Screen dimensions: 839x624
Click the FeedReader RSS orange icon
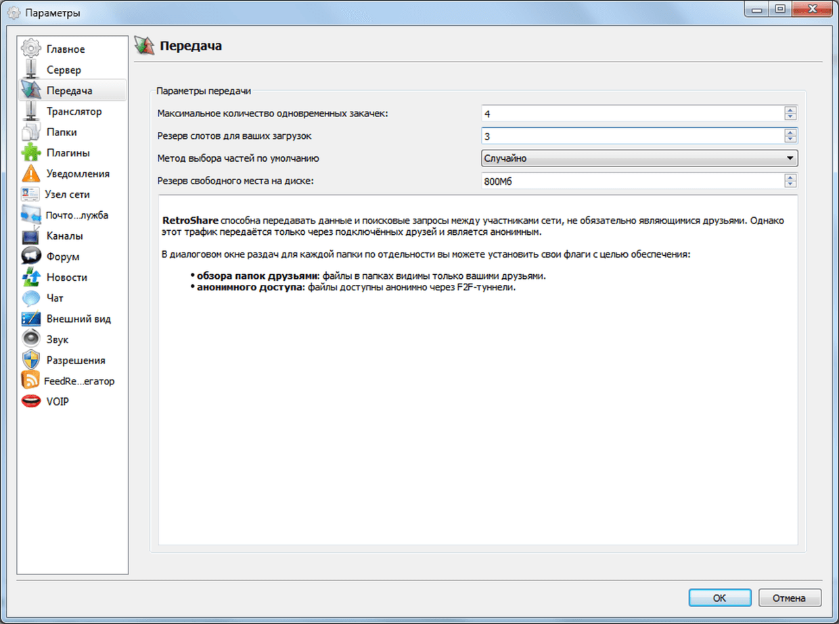[30, 380]
